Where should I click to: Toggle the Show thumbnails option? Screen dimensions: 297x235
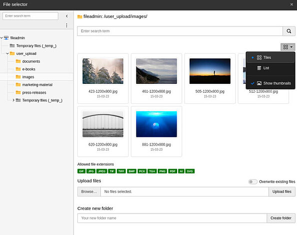tap(271, 83)
